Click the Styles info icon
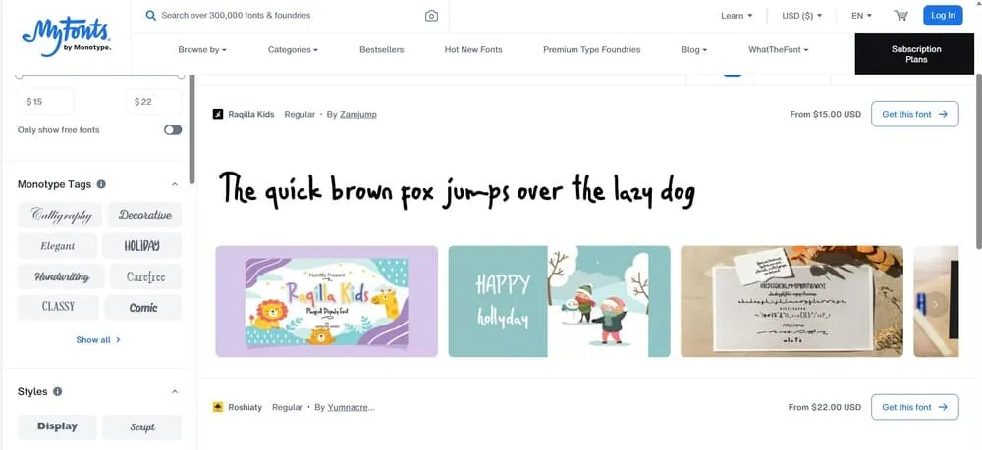This screenshot has width=982, height=450. 57,392
